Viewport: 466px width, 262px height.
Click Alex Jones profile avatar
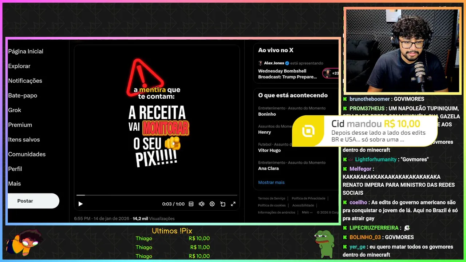260,63
